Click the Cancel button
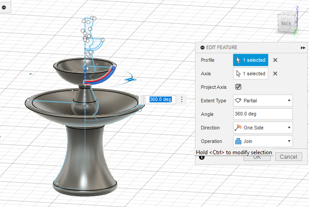 pyautogui.click(x=288, y=156)
